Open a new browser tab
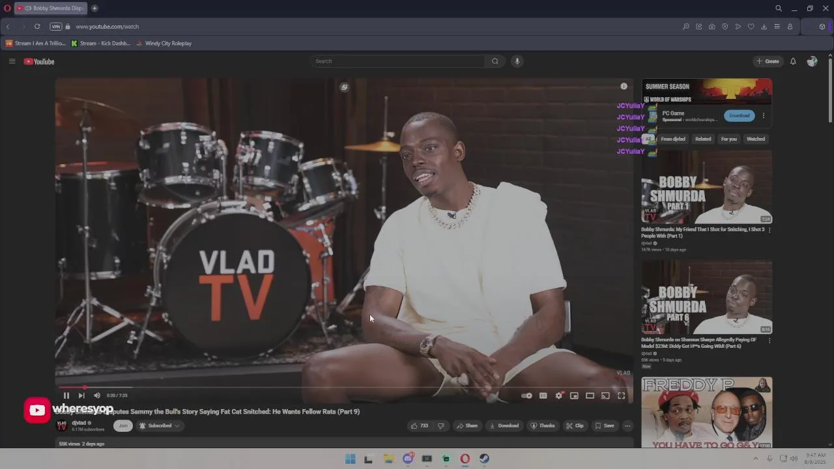 (94, 8)
